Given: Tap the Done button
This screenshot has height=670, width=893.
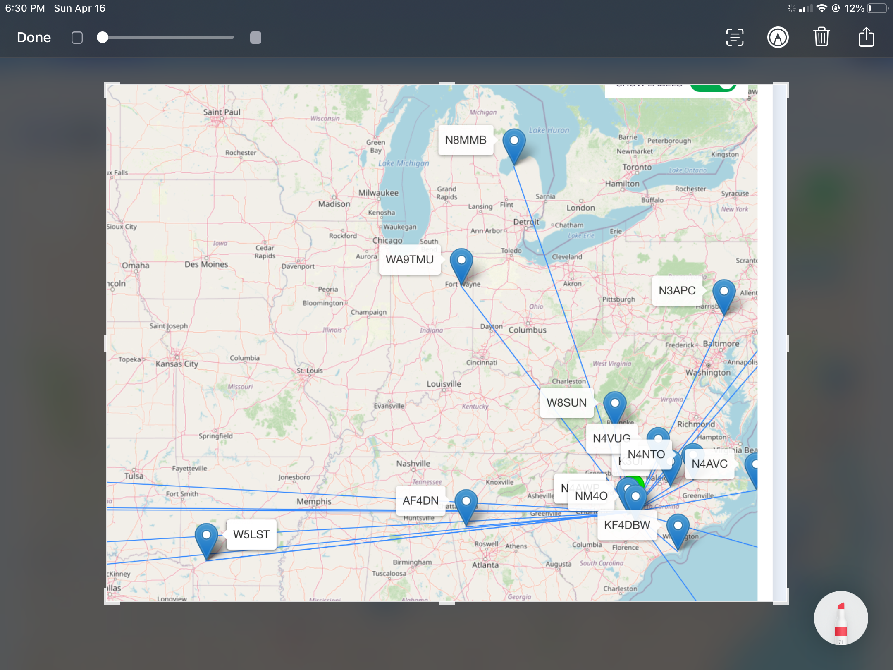Looking at the screenshot, I should [34, 38].
